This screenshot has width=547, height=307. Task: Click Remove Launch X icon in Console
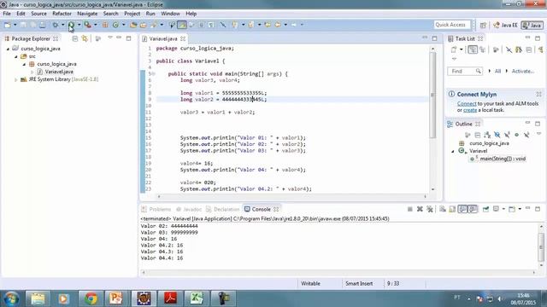[x=420, y=209]
